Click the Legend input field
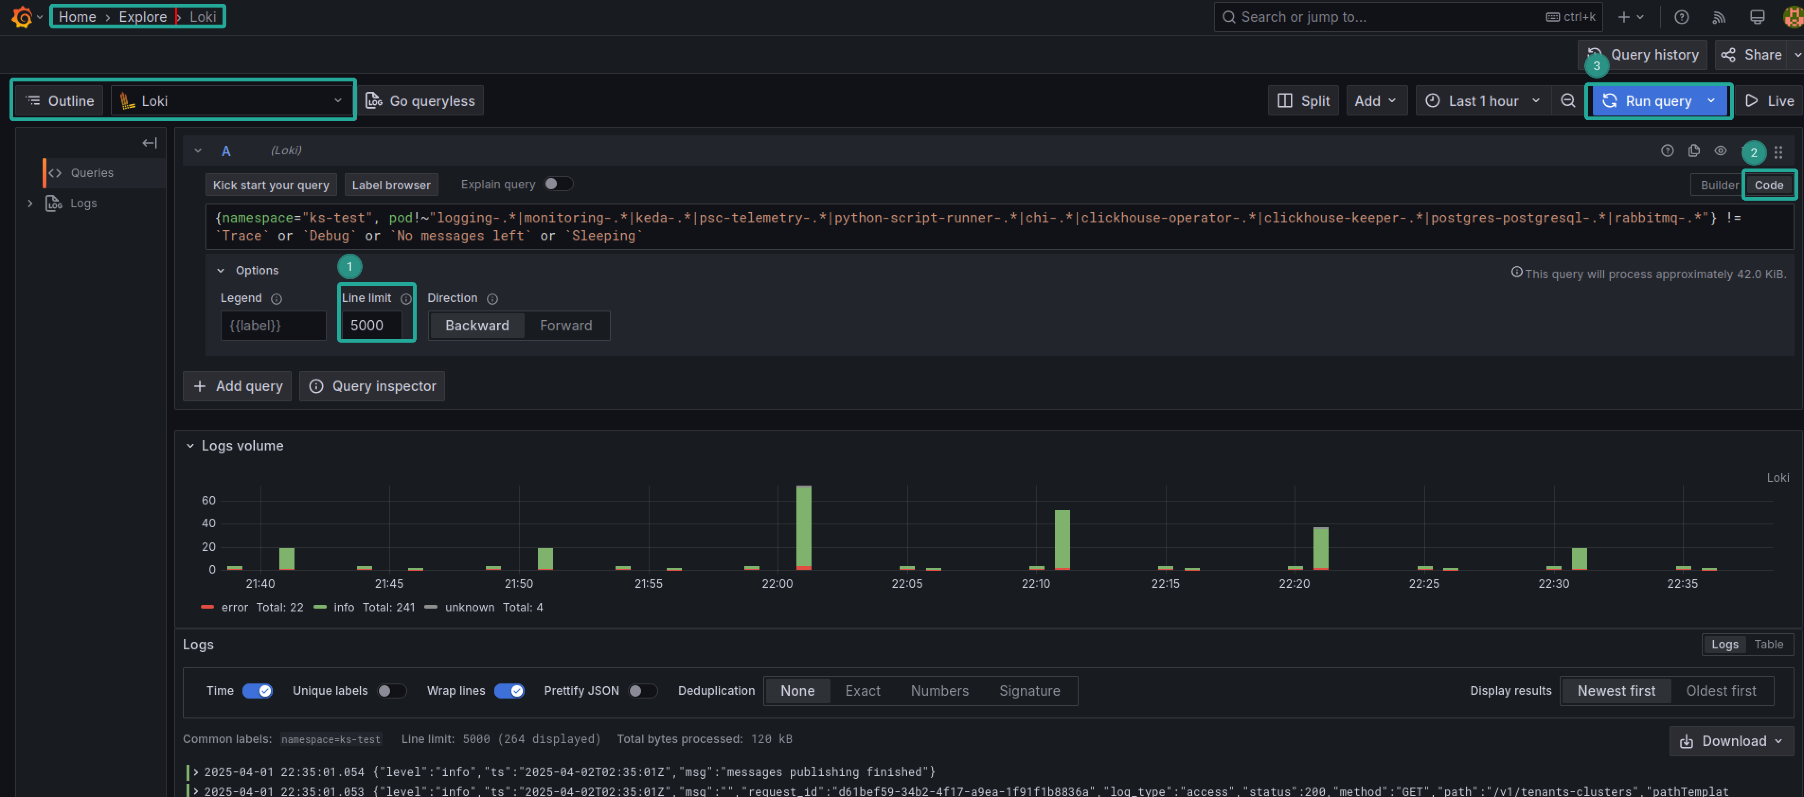This screenshot has height=797, width=1804. coord(273,325)
